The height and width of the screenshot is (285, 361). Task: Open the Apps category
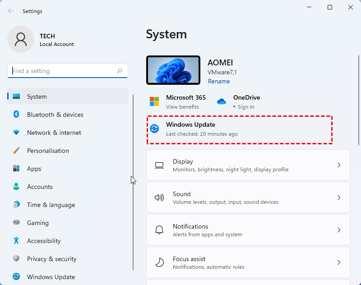34,169
